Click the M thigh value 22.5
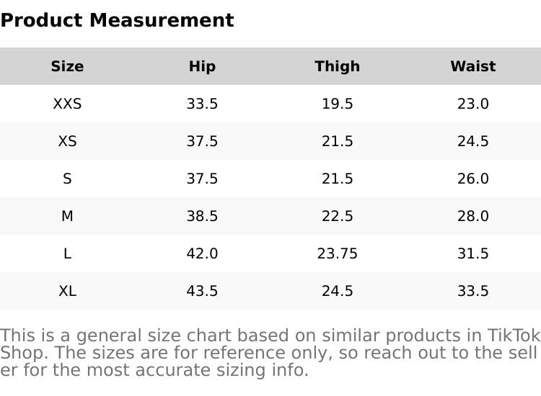Image resolution: width=541 pixels, height=396 pixels. [x=337, y=216]
